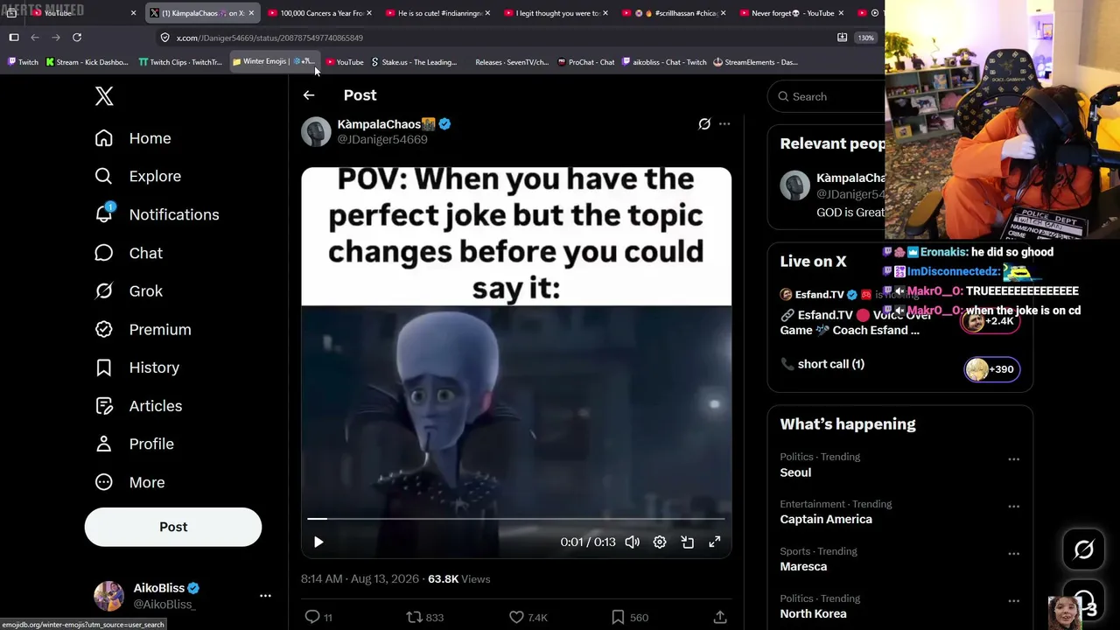
Task: Open the Explore page
Action: click(x=138, y=176)
